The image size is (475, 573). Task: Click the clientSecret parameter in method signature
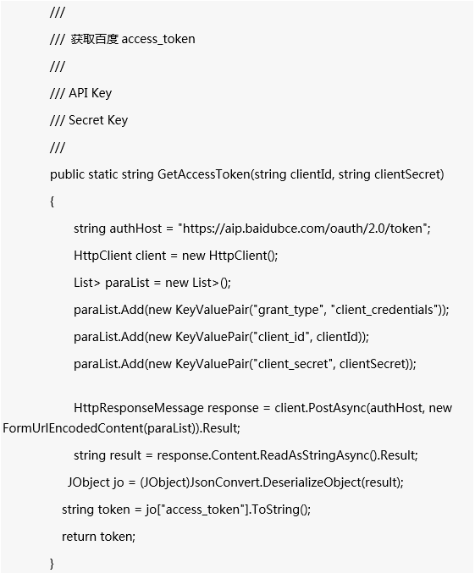click(x=407, y=174)
